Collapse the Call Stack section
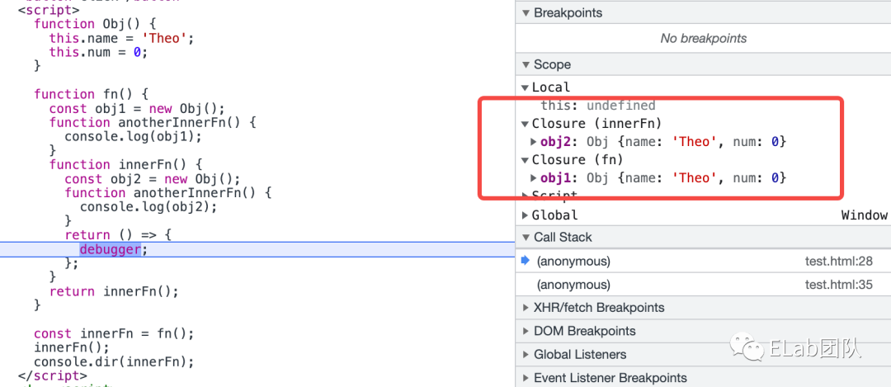 tap(525, 238)
